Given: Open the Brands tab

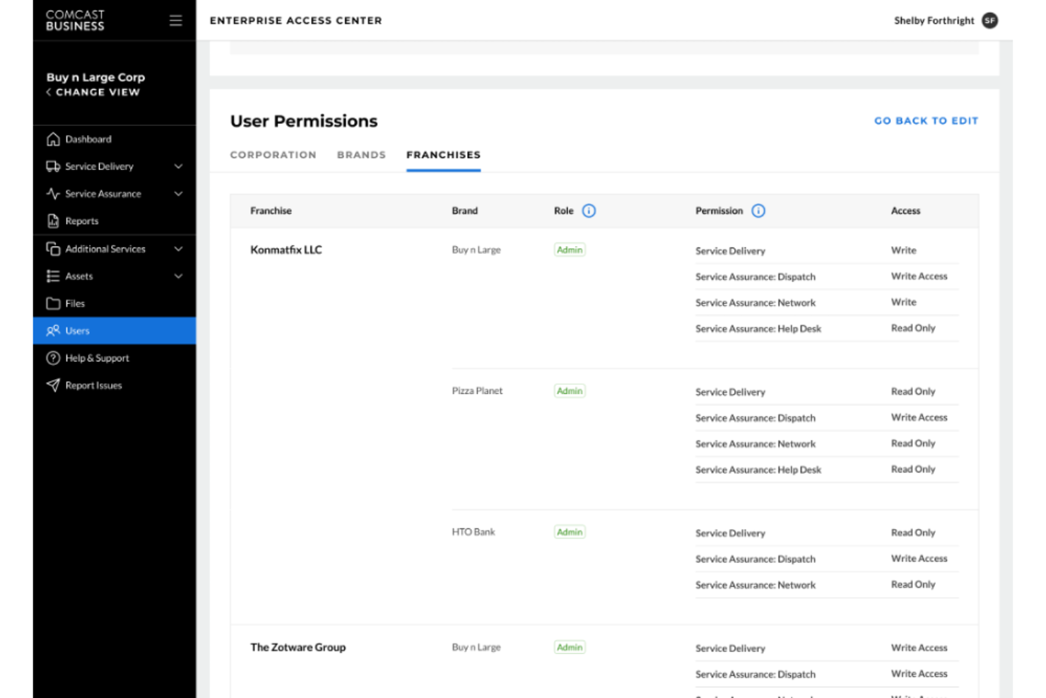Looking at the screenshot, I should pyautogui.click(x=361, y=155).
